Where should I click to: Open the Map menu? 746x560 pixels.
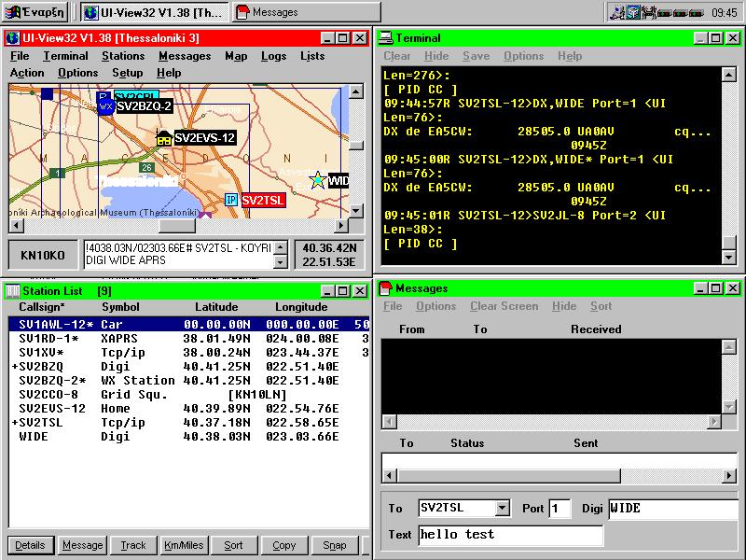236,56
